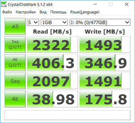Open the Файл menu
135x123 pixels.
(x=7, y=12)
